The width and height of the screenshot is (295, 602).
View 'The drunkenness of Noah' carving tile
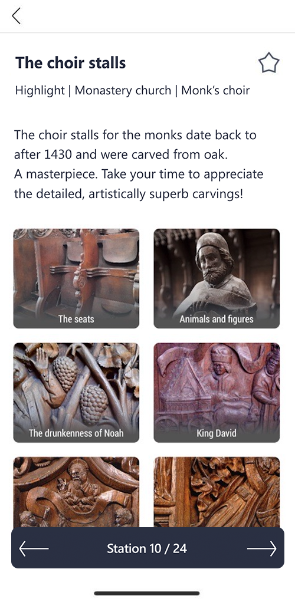point(76,392)
